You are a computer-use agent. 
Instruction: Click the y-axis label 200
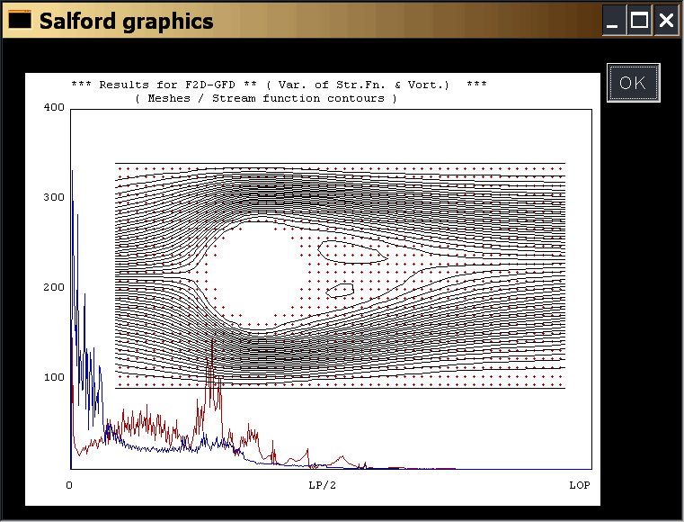click(54, 287)
